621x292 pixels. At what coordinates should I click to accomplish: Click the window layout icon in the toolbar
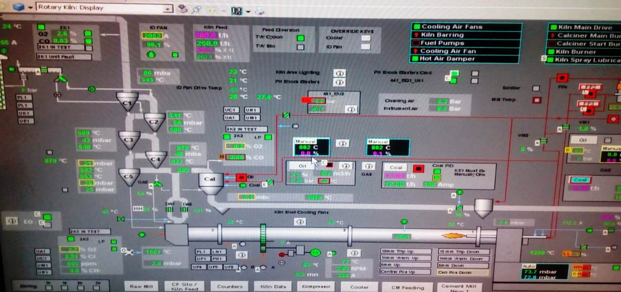[x=237, y=10]
